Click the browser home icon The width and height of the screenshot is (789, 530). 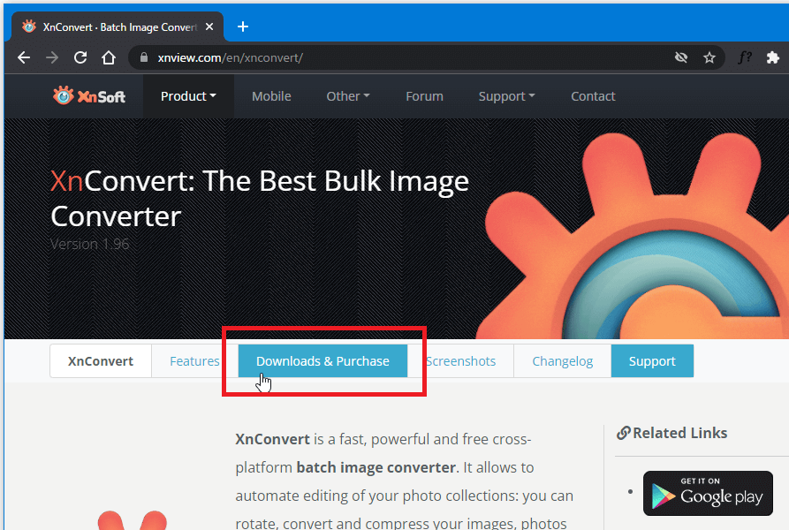point(109,57)
